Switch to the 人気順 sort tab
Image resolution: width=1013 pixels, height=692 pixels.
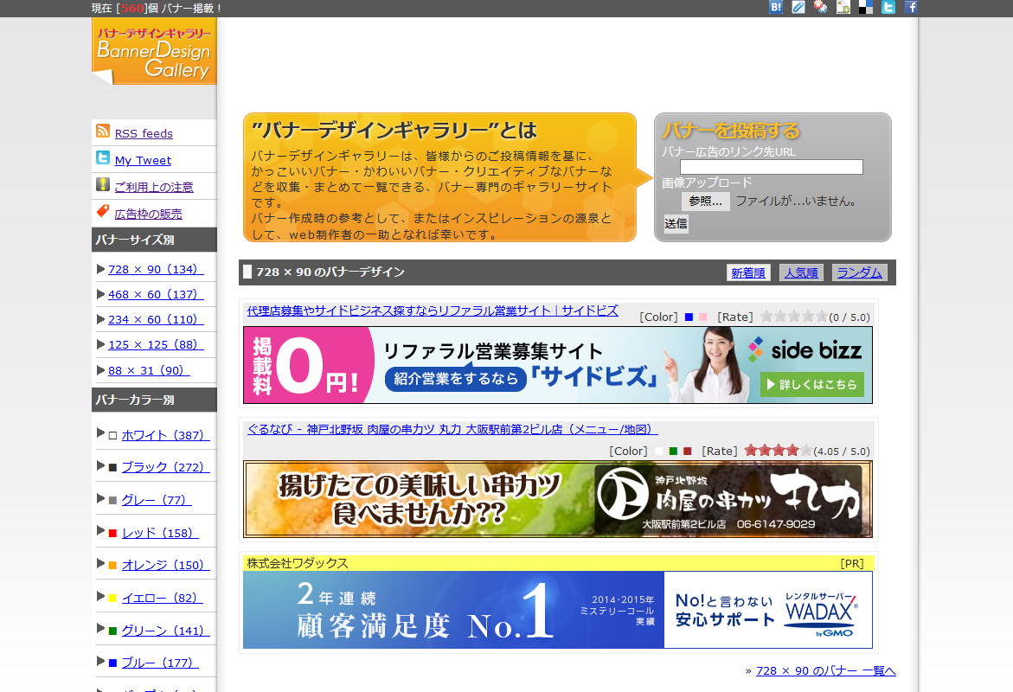point(801,272)
